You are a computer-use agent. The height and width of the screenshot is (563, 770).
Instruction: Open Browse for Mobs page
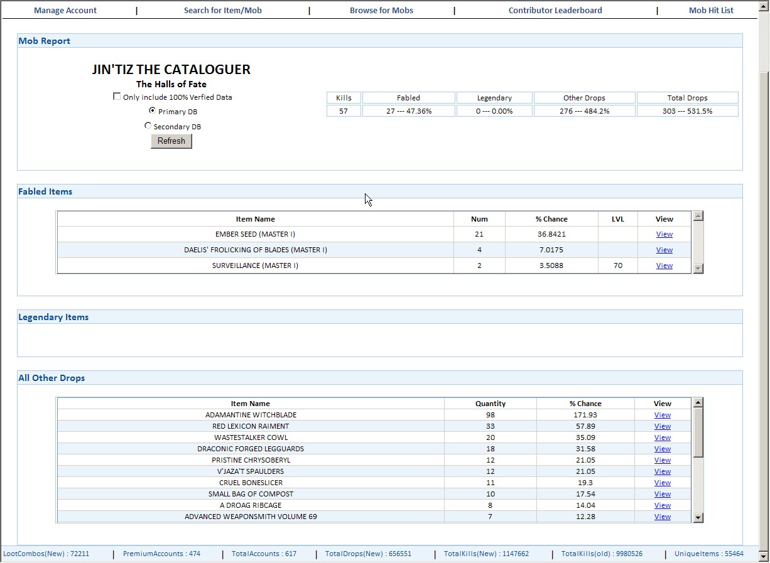381,10
